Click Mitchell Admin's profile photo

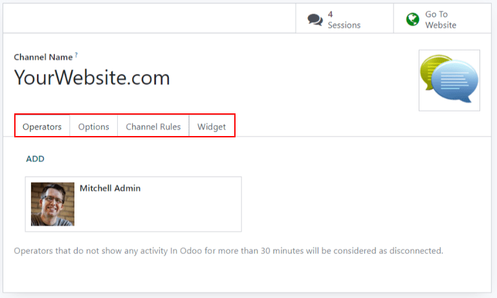click(x=52, y=204)
